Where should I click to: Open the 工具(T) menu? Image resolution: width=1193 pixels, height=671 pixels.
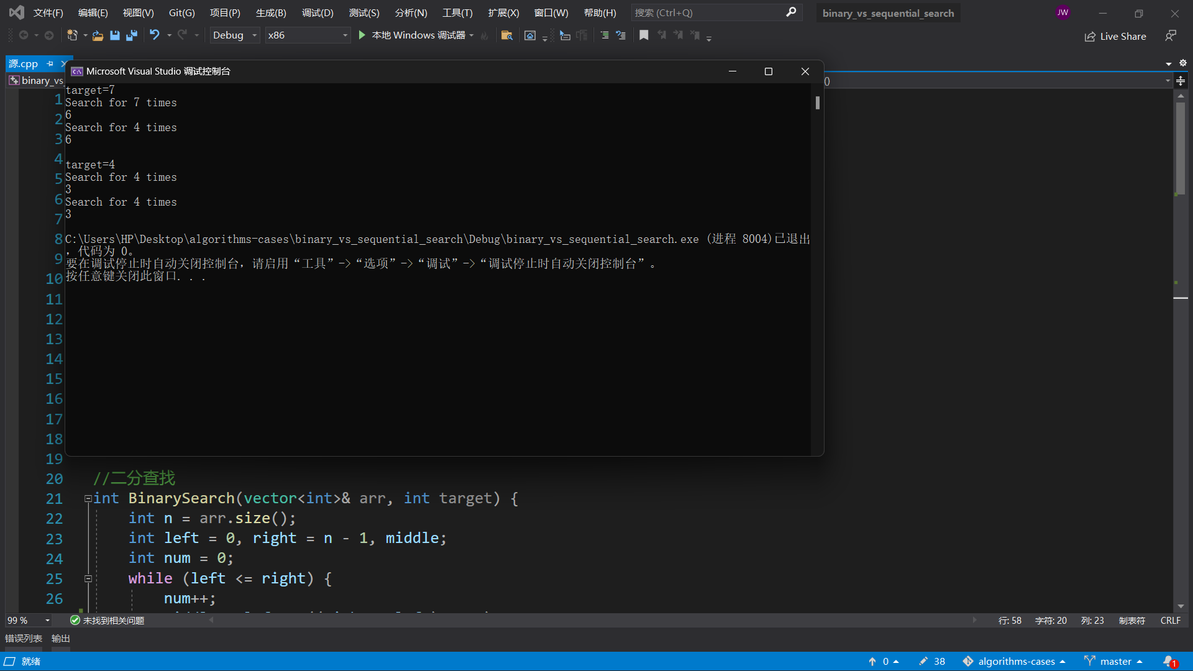pyautogui.click(x=457, y=12)
